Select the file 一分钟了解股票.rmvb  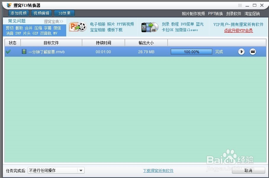(47, 52)
